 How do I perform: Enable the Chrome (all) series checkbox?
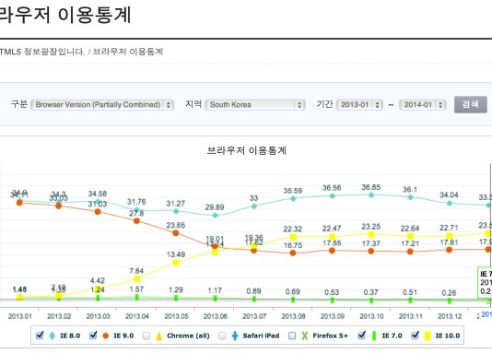tap(146, 335)
